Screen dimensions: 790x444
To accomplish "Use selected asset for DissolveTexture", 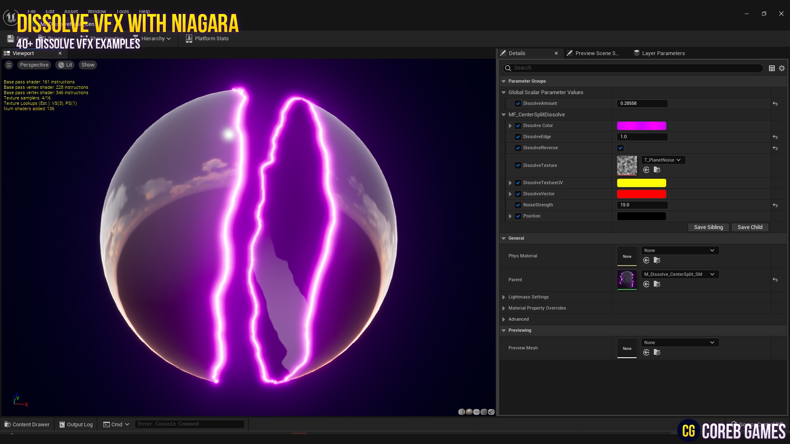I will click(x=646, y=170).
